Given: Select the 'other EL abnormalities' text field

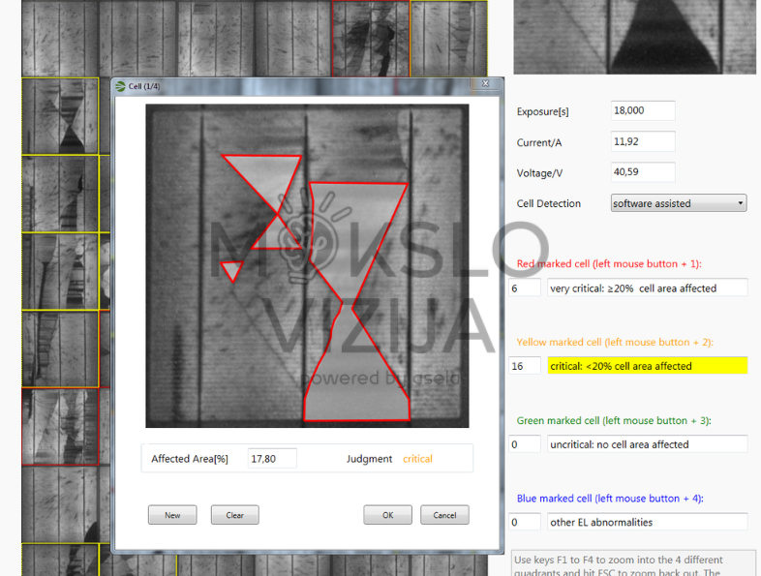Looking at the screenshot, I should [x=647, y=522].
